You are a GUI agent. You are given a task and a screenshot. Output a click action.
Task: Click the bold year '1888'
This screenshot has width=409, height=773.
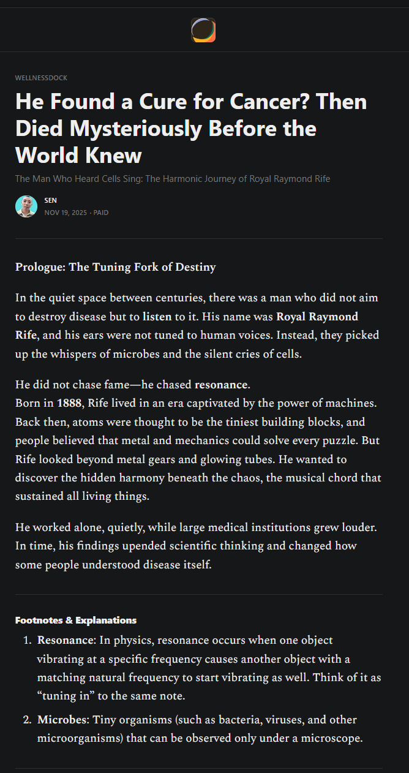69,404
